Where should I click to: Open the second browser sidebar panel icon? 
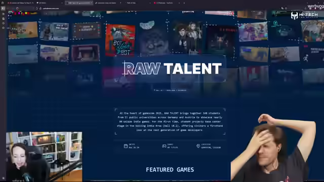pos(3,19)
